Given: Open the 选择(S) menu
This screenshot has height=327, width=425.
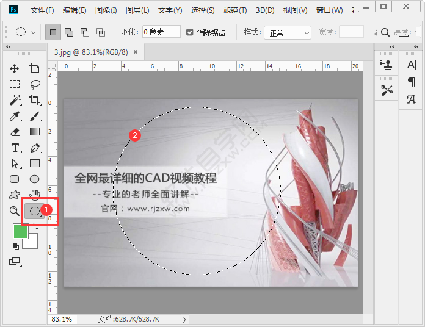Looking at the screenshot, I should point(203,10).
